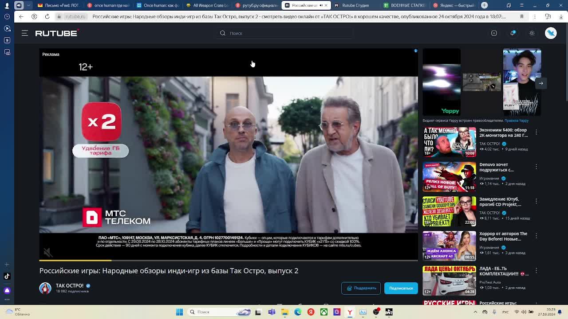The height and width of the screenshot is (319, 568).
Task: Click the Подписаться button
Action: [401, 288]
